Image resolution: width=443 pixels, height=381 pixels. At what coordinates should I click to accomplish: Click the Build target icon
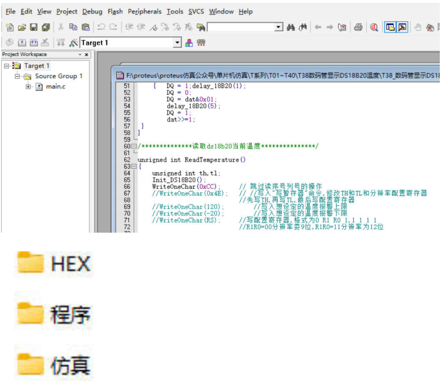tap(22, 43)
